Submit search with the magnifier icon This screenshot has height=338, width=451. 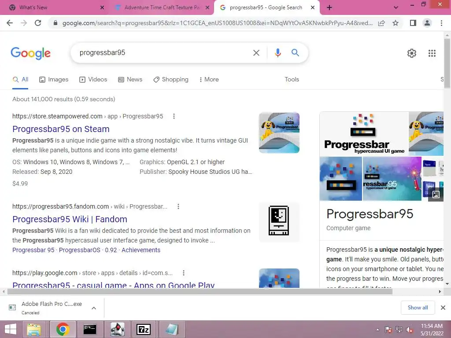(x=295, y=53)
